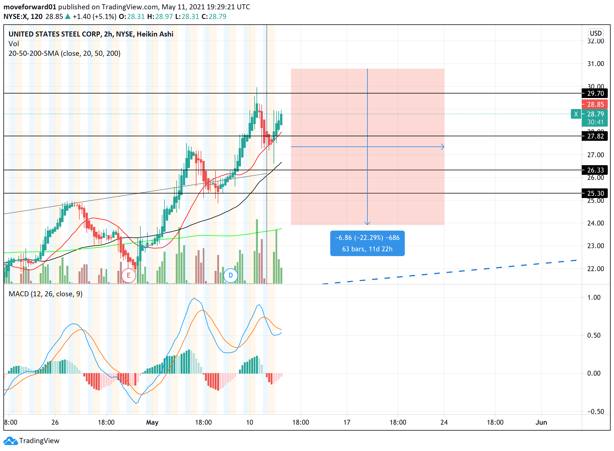This screenshot has height=451, width=614.
Task: Click the 31.00 price axis label
Action: pyautogui.click(x=596, y=64)
